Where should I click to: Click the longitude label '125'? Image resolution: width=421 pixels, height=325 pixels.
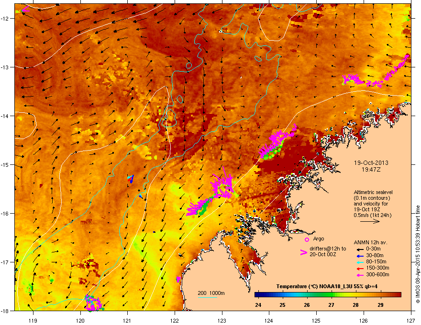[316, 320]
